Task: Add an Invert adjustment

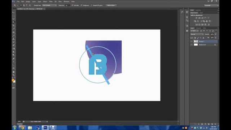Action: (x=196, y=25)
